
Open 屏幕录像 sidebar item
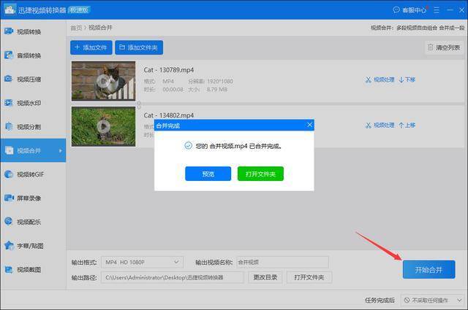click(x=33, y=198)
